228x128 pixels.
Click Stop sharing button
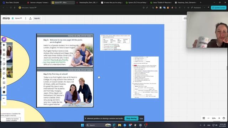pyautogui.click(x=131, y=118)
